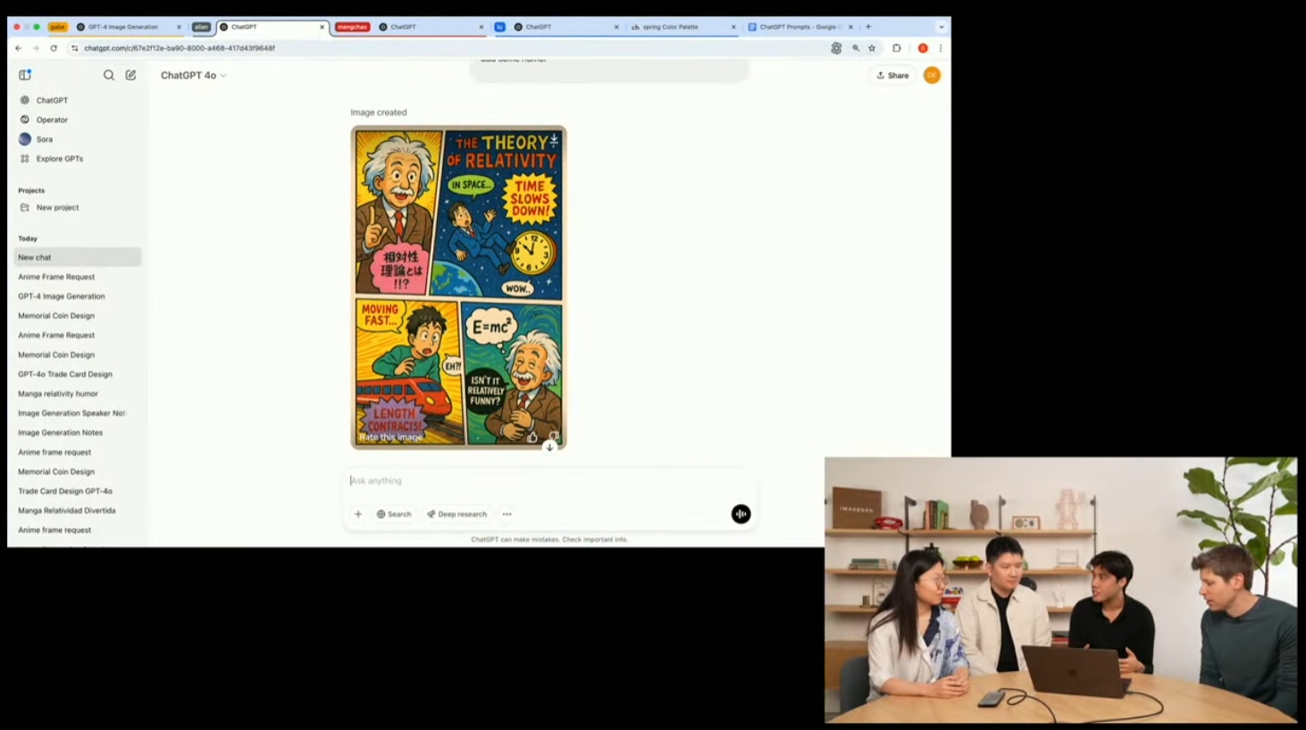Select the gabe tab group label
The height and width of the screenshot is (730, 1306).
tap(58, 27)
